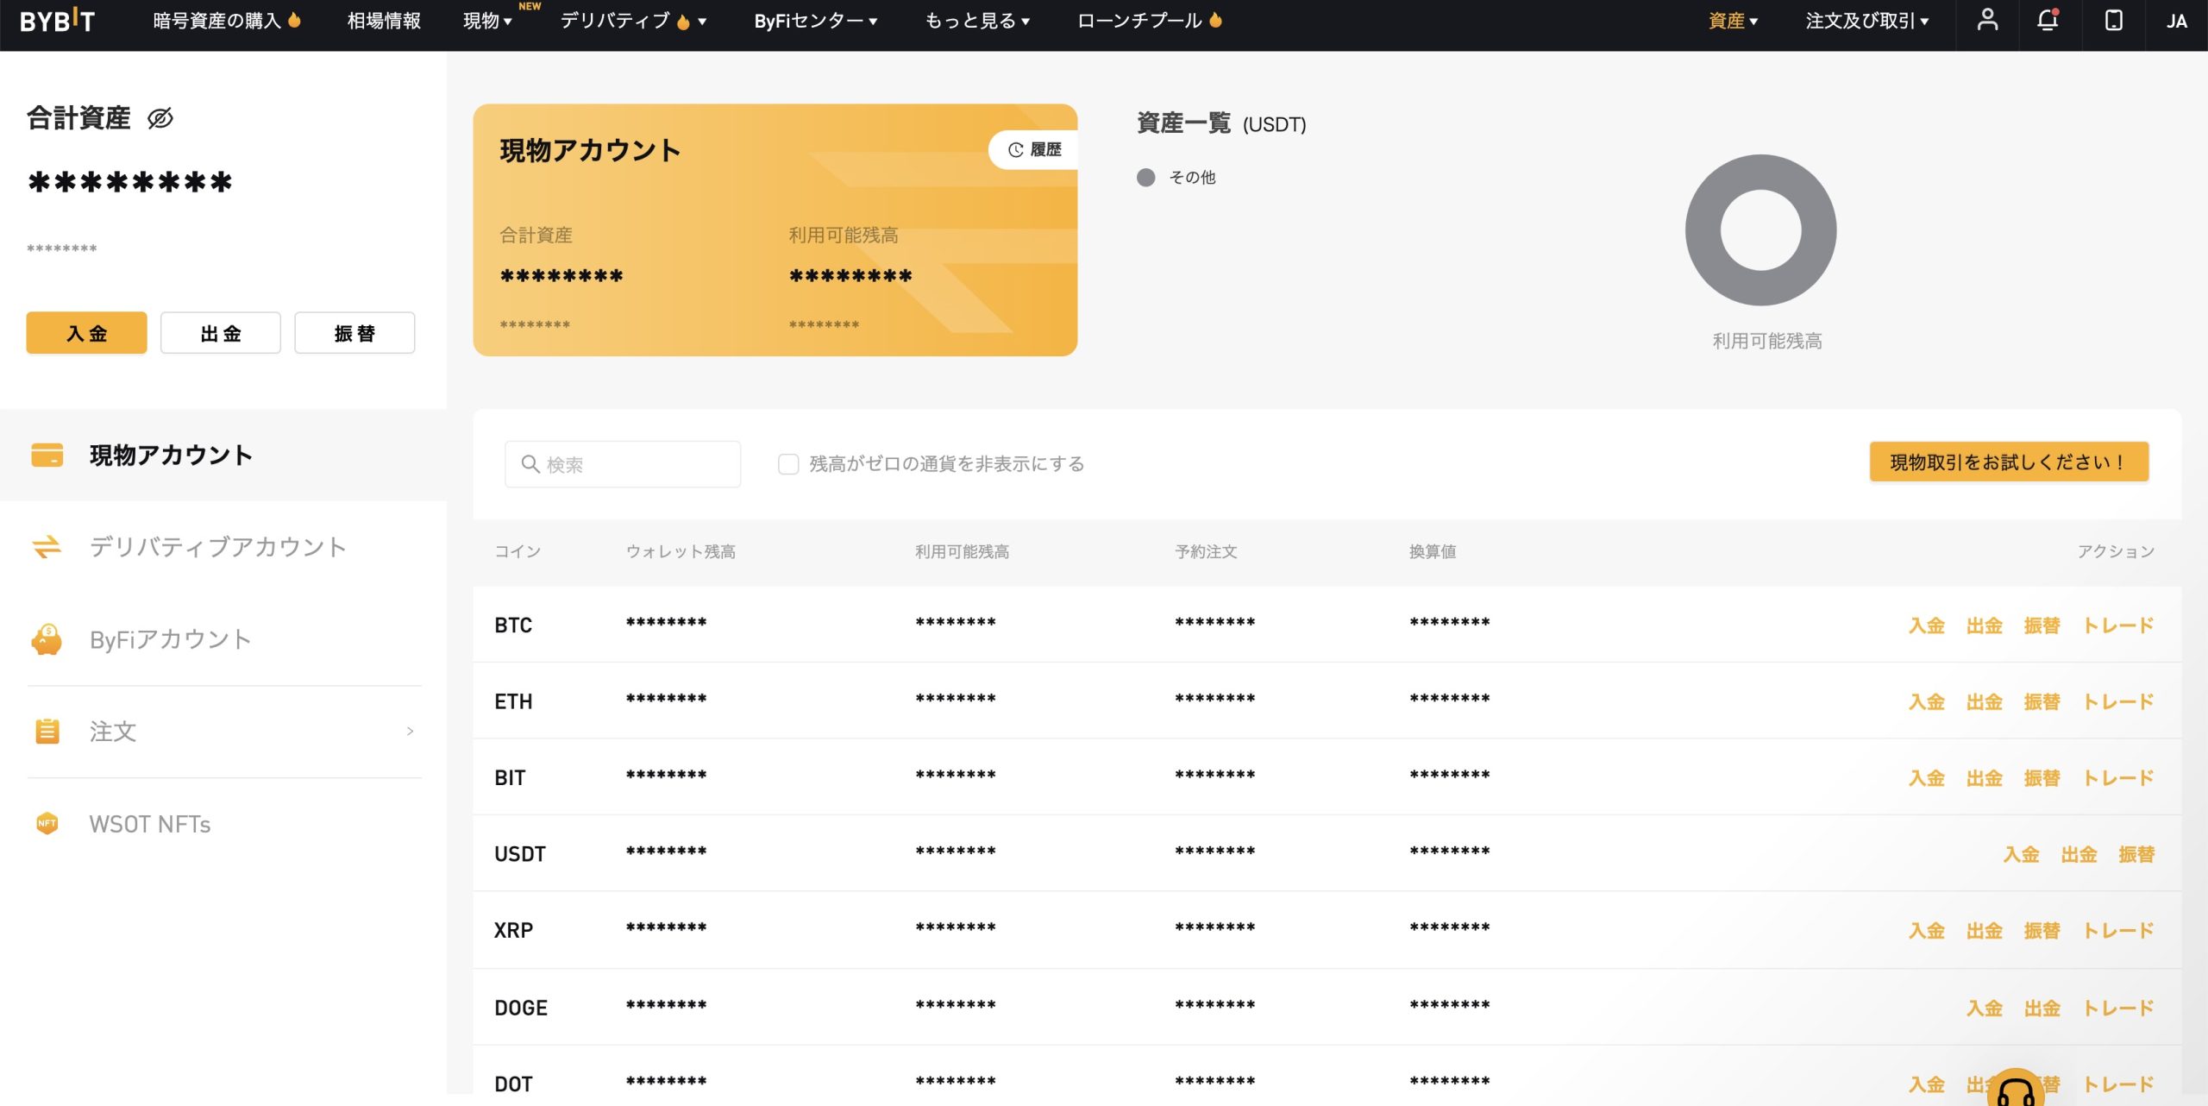Click トレード link in DOT row
Screen dimensions: 2208x1106
[x=2118, y=1084]
